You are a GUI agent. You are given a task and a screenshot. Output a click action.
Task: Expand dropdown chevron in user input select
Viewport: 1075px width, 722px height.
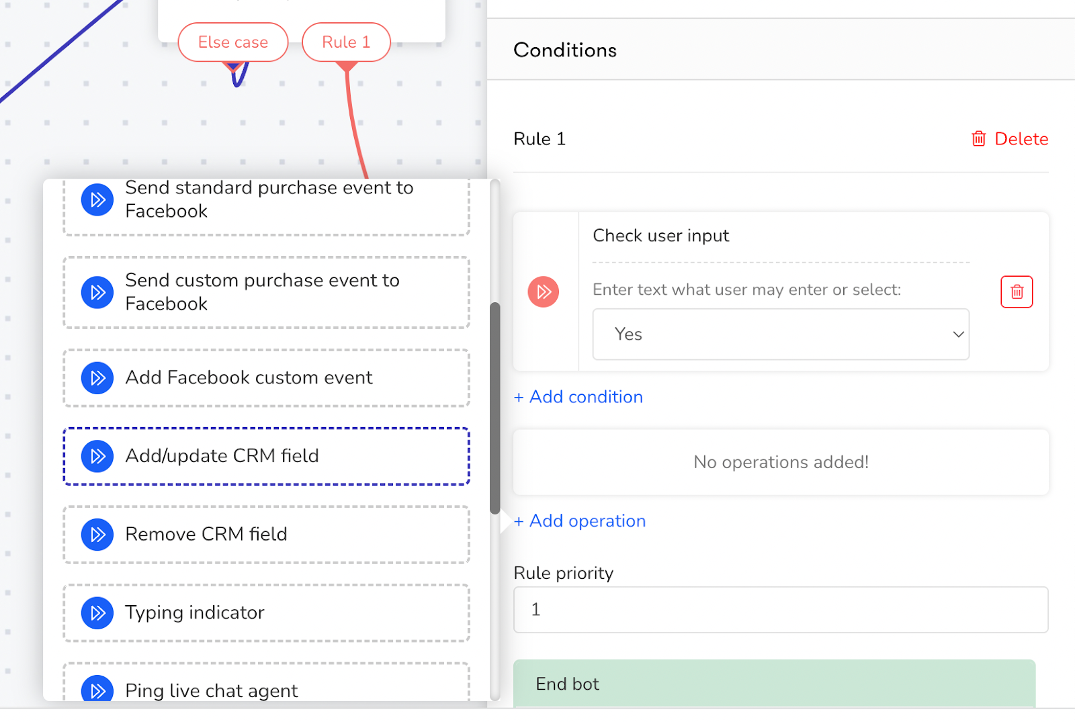(x=958, y=334)
